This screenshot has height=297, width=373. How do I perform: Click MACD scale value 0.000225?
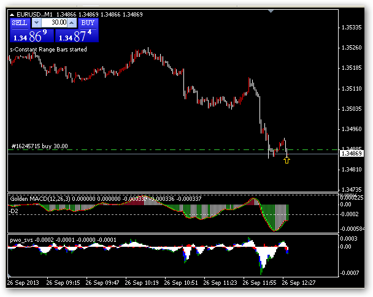(352, 198)
